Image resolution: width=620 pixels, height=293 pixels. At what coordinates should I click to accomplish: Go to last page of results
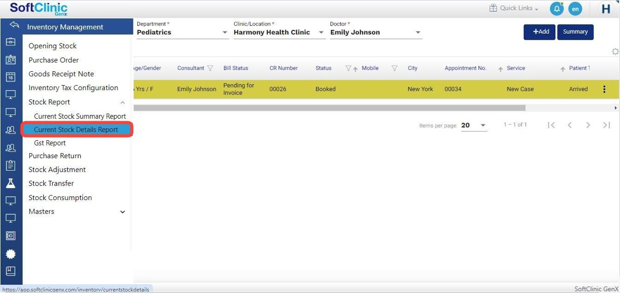607,125
